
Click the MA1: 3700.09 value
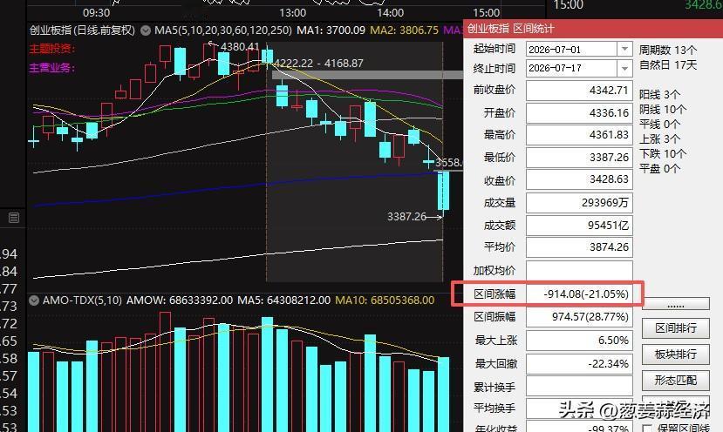click(331, 30)
